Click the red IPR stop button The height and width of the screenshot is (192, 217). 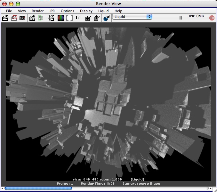(212, 18)
